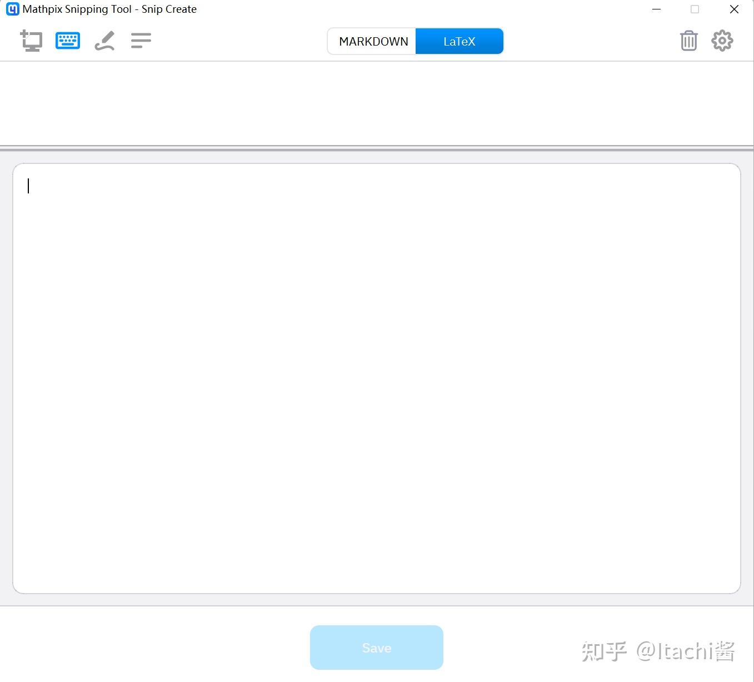Click the blue keyboard icon toolbar item
The height and width of the screenshot is (682, 754).
tap(67, 41)
